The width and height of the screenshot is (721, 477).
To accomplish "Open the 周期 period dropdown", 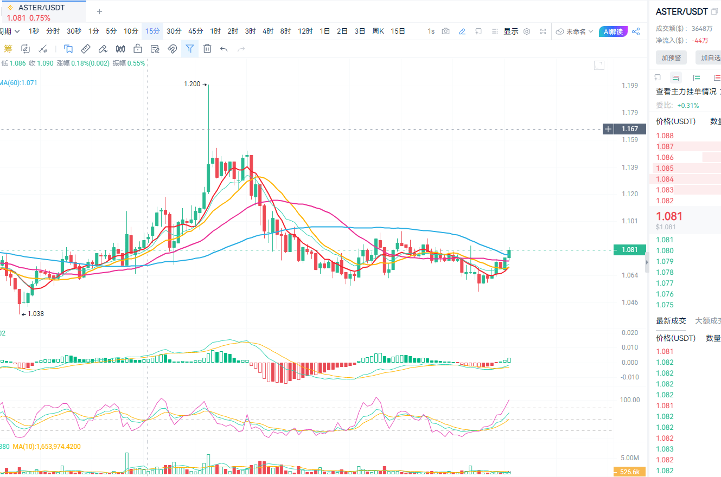I will pos(10,31).
